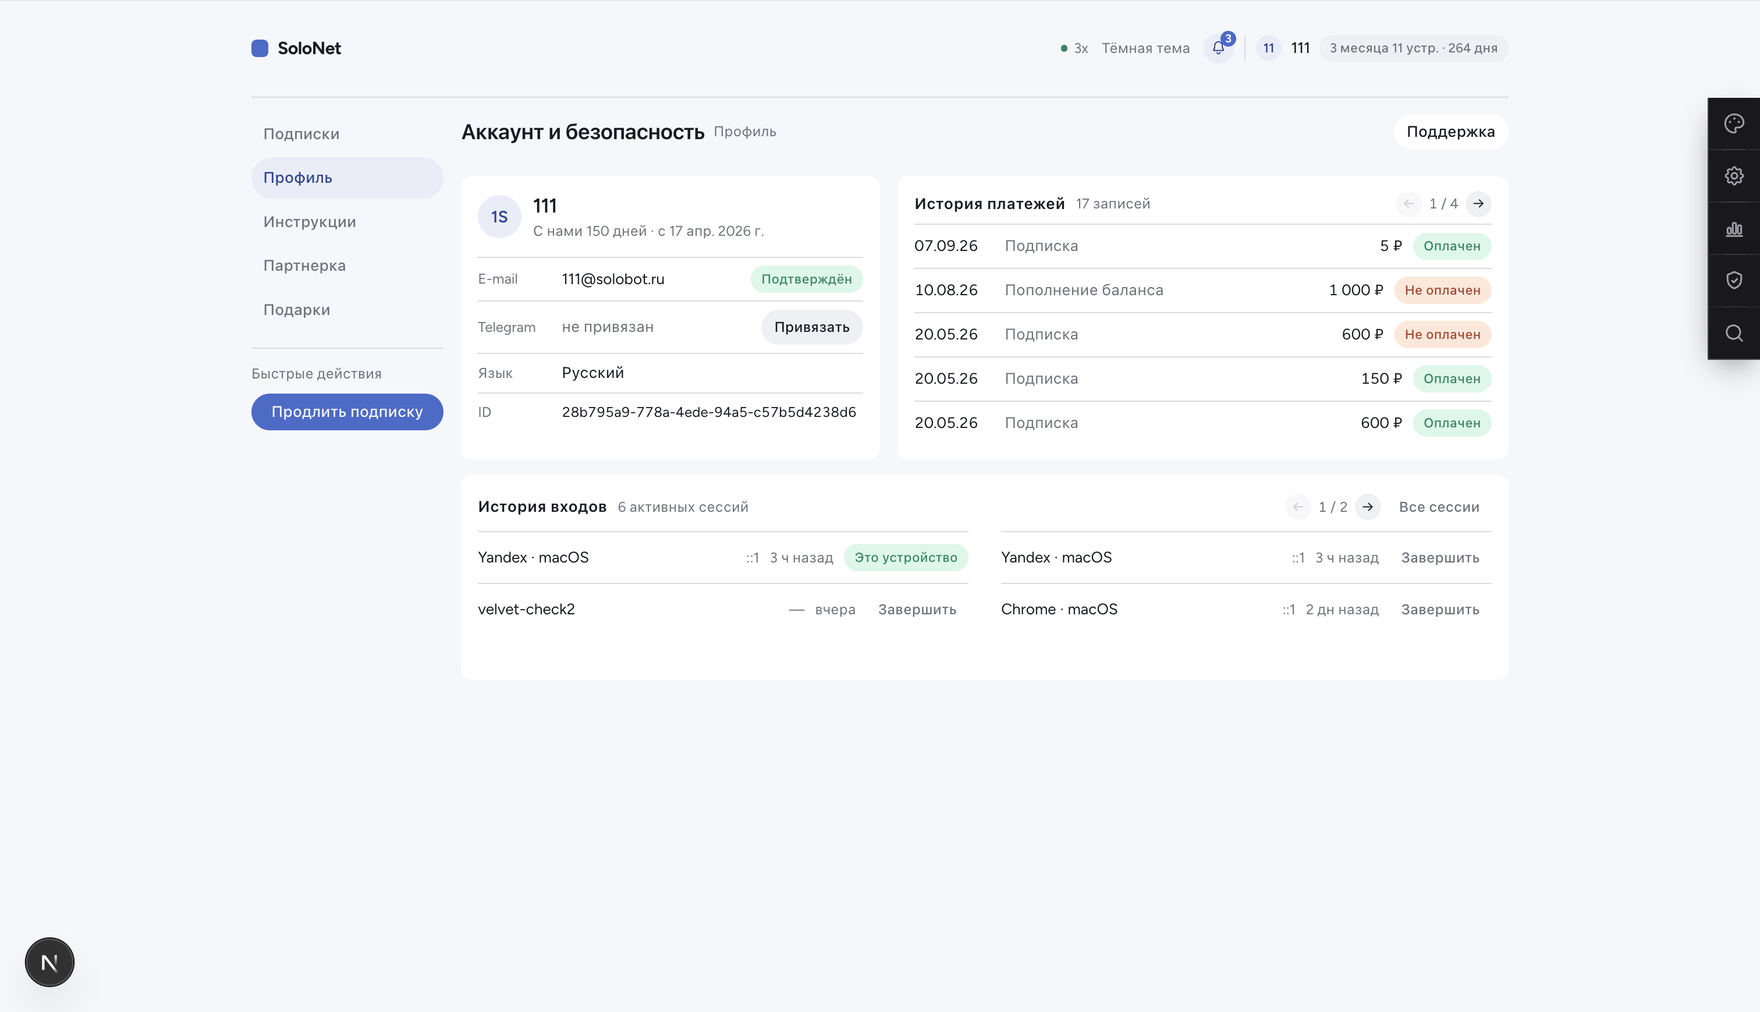Open Инструкции in the sidebar
The image size is (1760, 1012).
point(346,222)
